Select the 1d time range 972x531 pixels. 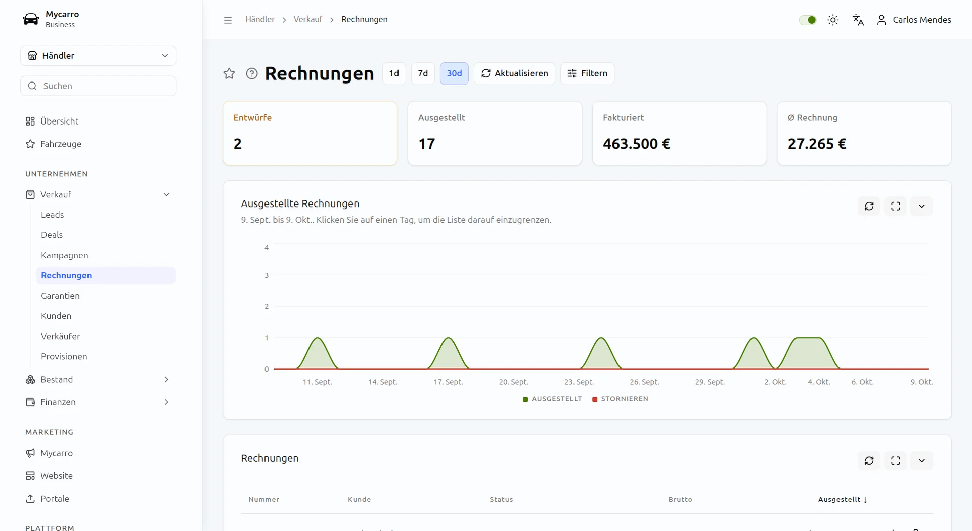[394, 73]
